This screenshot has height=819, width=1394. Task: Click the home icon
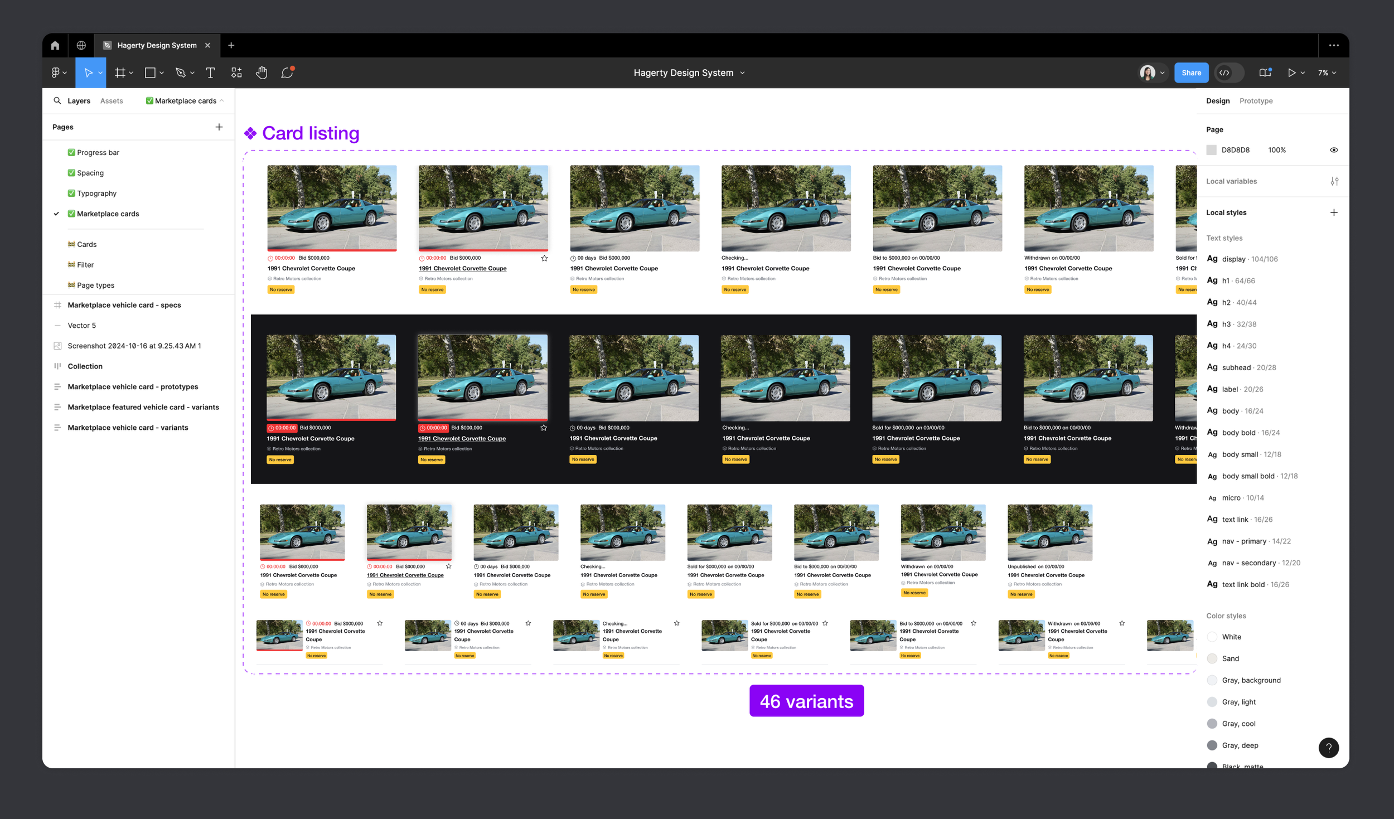(55, 45)
